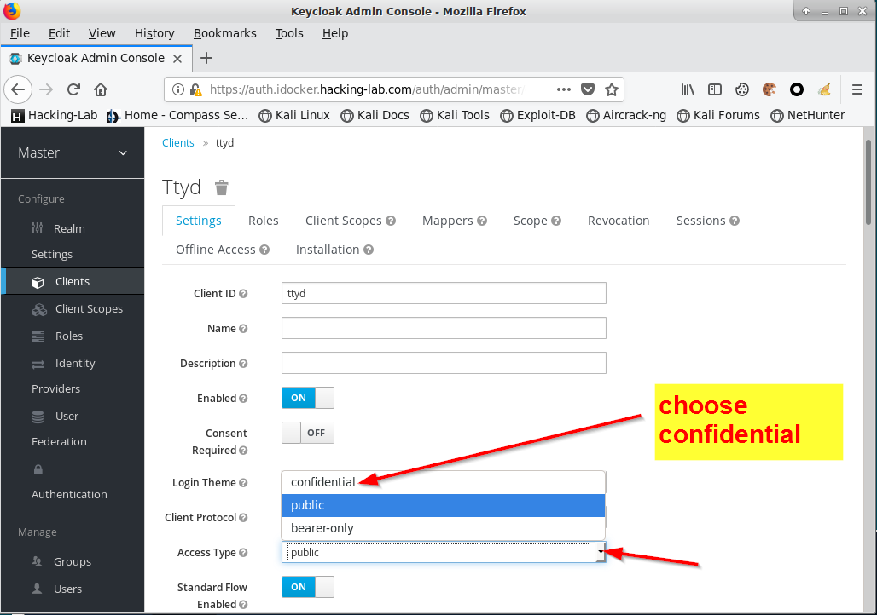Save page to Pocket icon
Screen dimensions: 877x615
click(587, 89)
